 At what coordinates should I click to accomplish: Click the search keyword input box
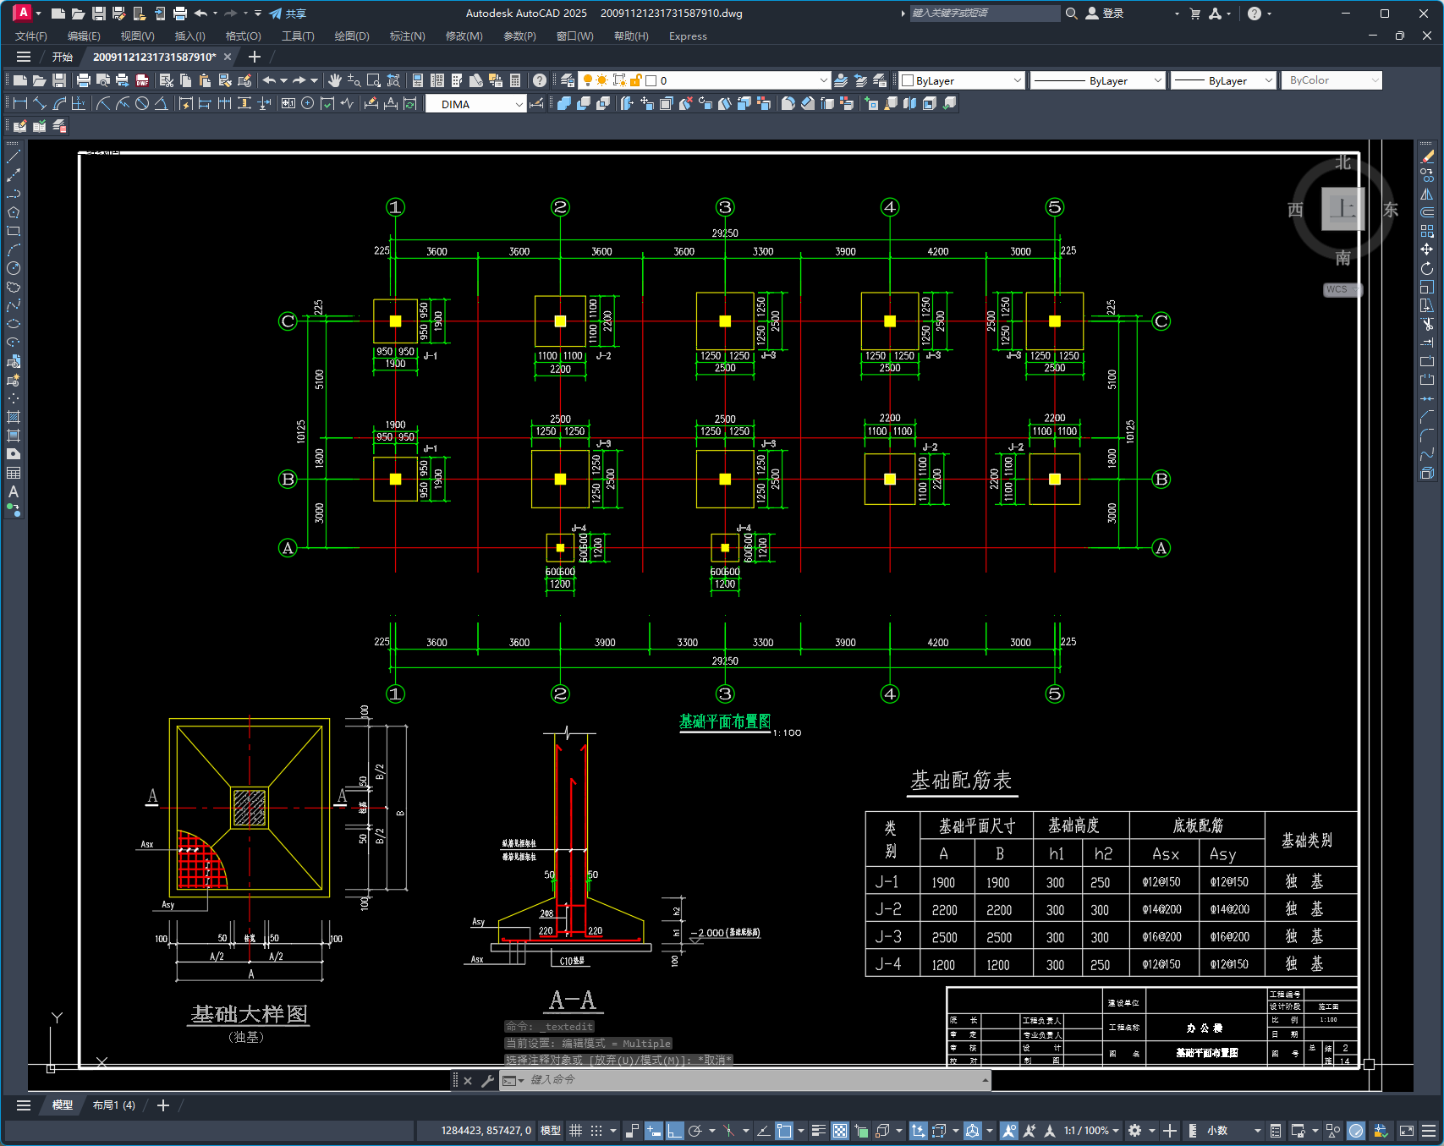tap(984, 14)
